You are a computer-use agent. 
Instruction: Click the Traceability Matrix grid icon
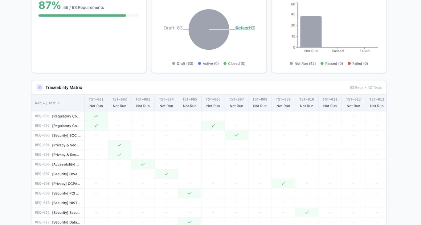(x=40, y=87)
